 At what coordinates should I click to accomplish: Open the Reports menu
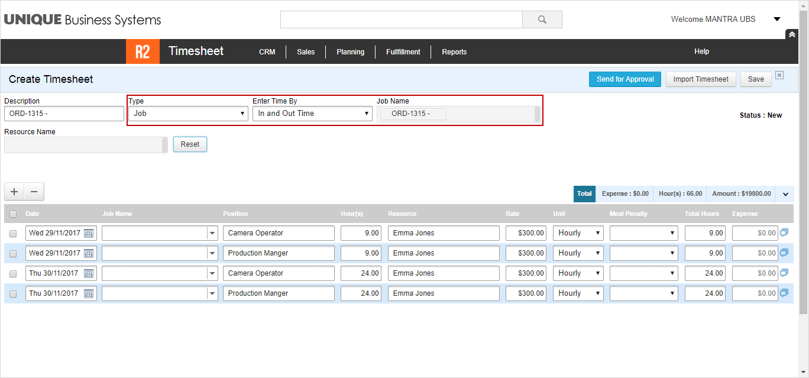(454, 52)
